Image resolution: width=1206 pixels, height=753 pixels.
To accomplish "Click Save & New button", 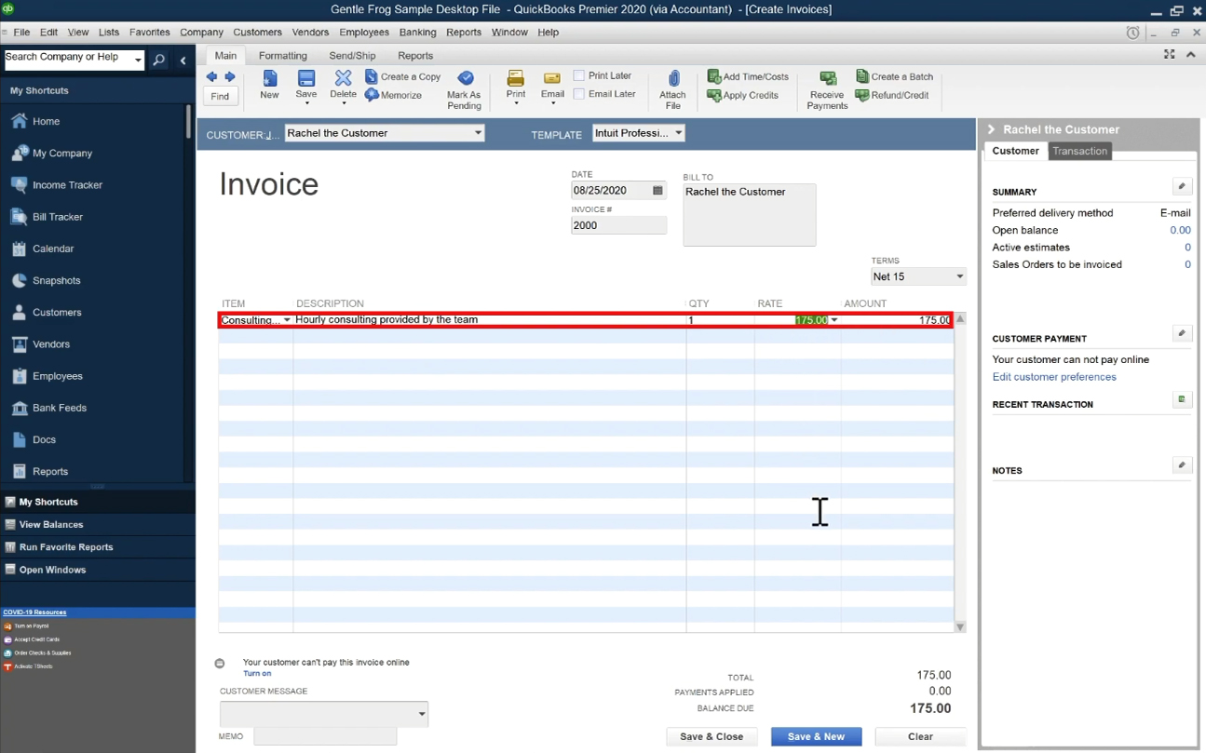I will 816,736.
